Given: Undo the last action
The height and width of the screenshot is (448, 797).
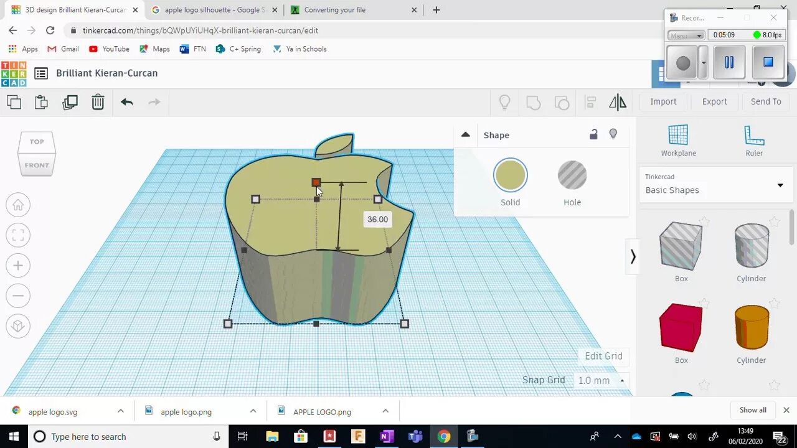Looking at the screenshot, I should (x=127, y=102).
